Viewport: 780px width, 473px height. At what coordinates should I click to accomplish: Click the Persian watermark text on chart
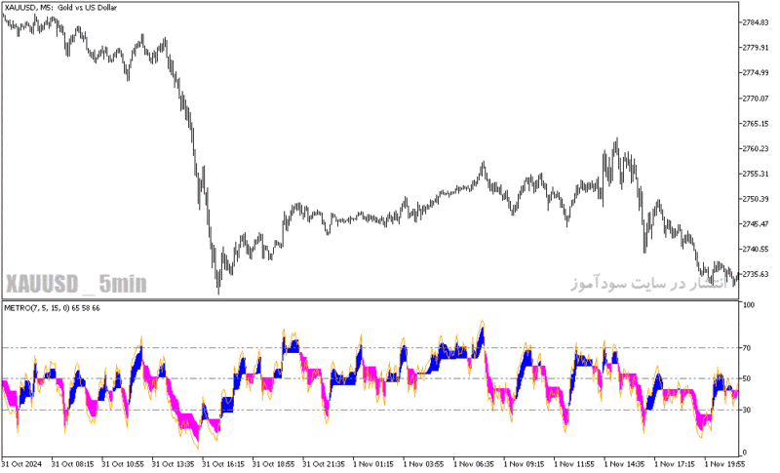(649, 284)
